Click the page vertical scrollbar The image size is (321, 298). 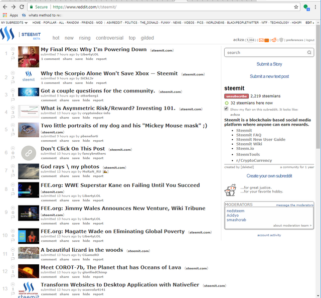[317, 86]
